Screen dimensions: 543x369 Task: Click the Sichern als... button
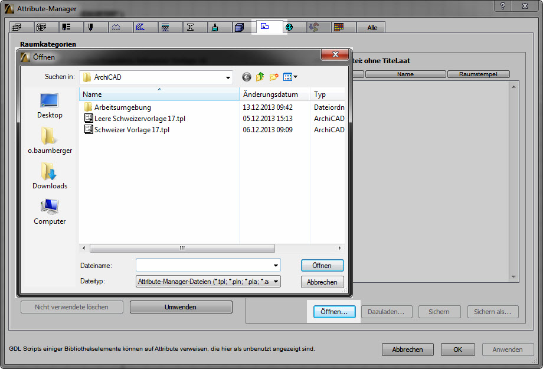pos(493,312)
